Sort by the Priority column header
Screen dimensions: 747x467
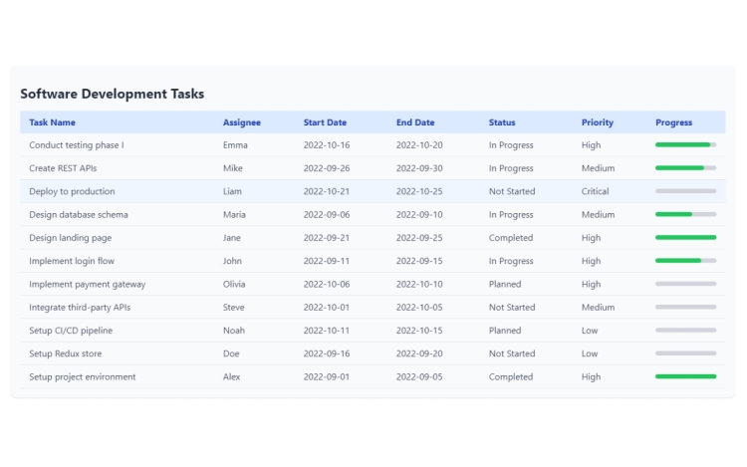(x=598, y=122)
